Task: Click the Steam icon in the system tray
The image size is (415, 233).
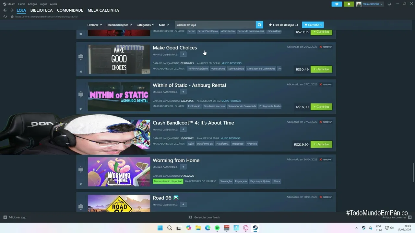Action: pyautogui.click(x=363, y=228)
